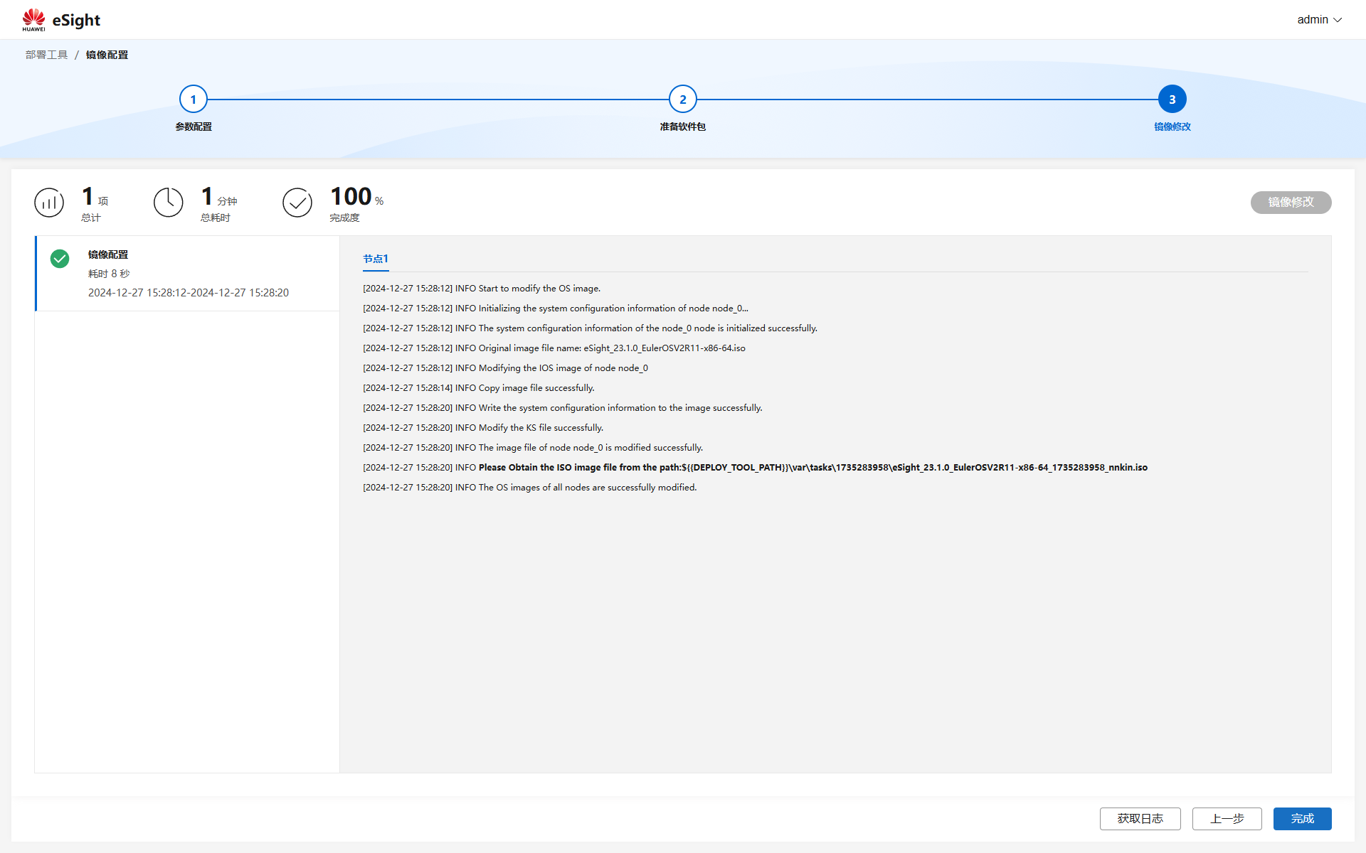Click the 获取日志 button
The height and width of the screenshot is (853, 1366).
point(1140,819)
